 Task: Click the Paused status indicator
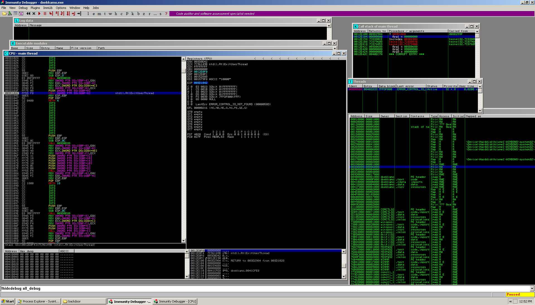(520, 294)
